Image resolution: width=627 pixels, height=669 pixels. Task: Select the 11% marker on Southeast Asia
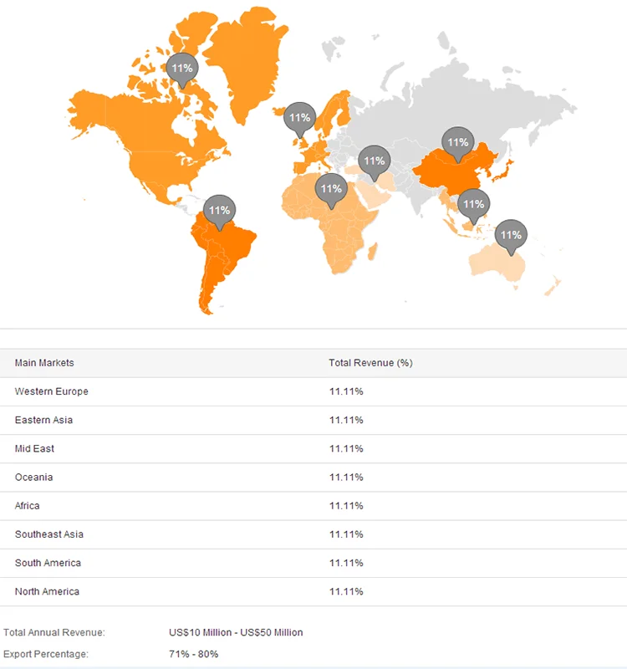pyautogui.click(x=473, y=204)
